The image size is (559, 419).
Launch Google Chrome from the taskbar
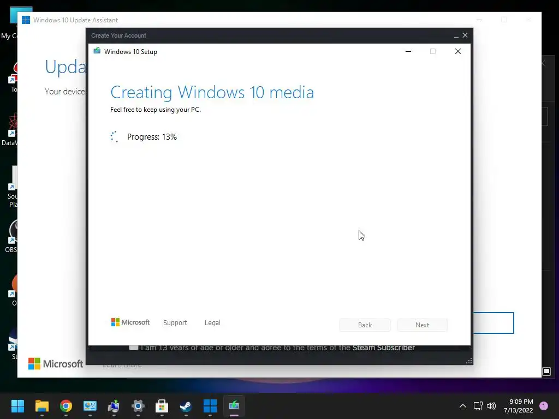point(66,405)
